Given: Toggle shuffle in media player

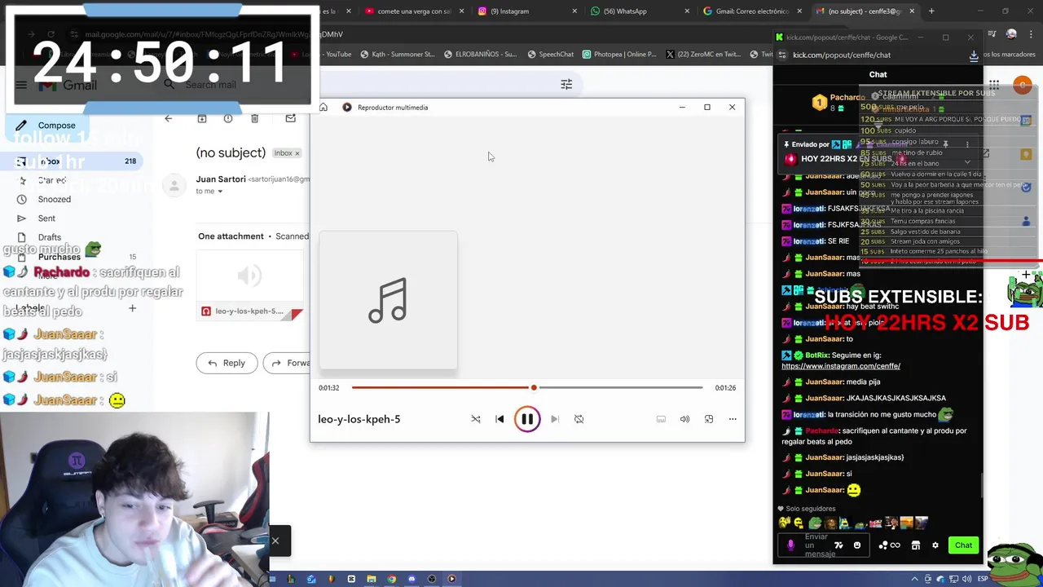Looking at the screenshot, I should pos(476,419).
